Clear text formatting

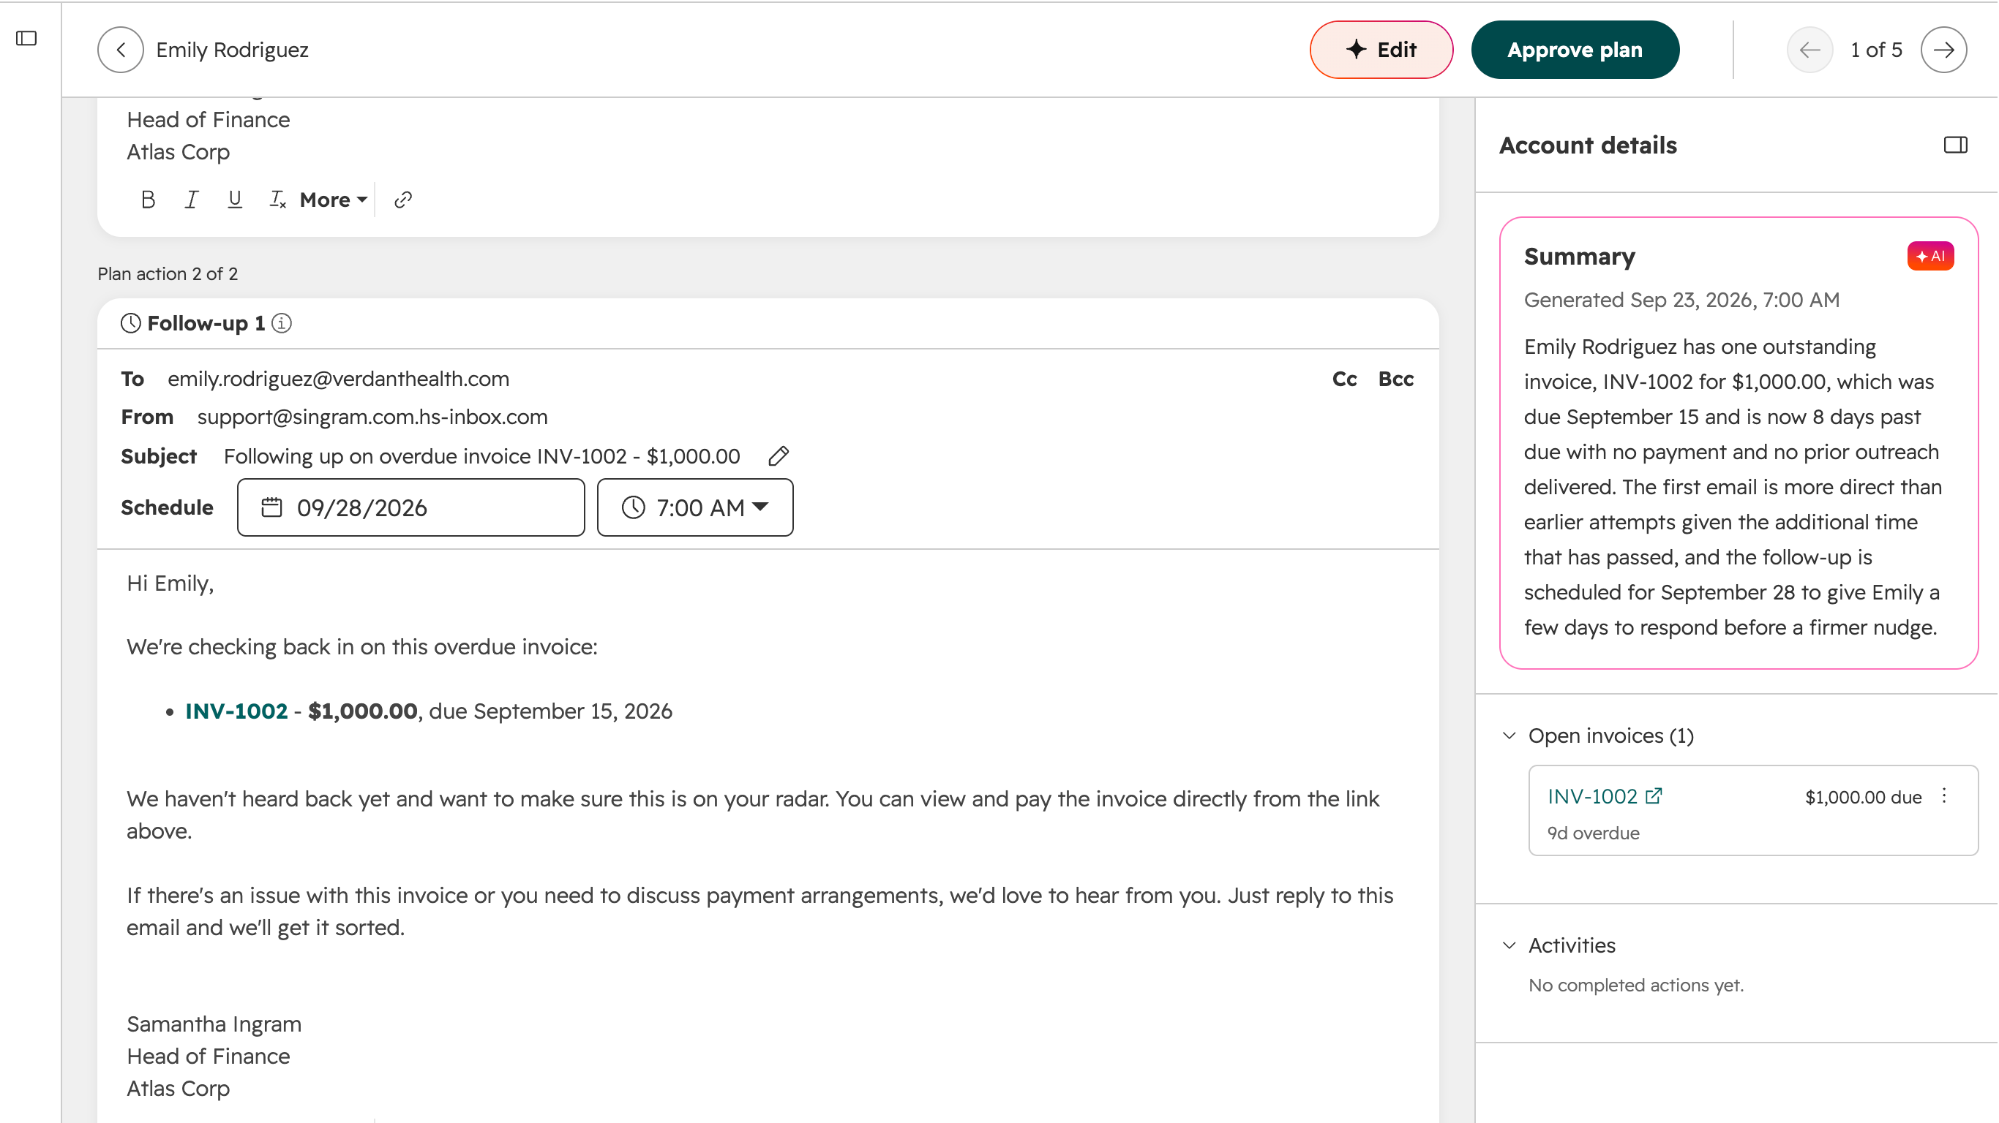277,200
